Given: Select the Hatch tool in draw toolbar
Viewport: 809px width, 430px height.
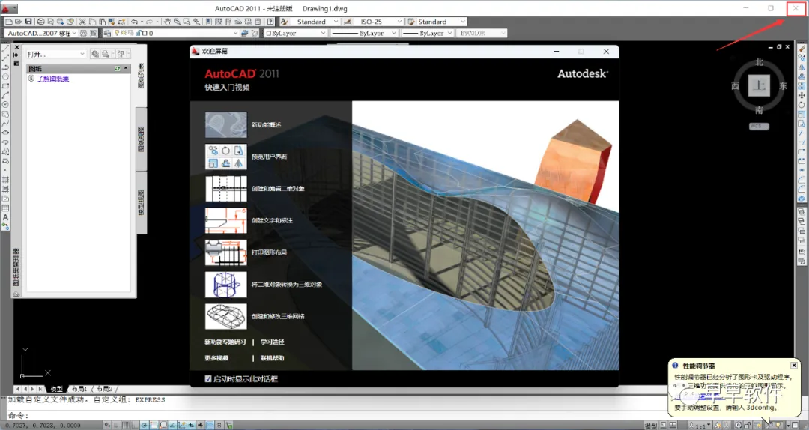Looking at the screenshot, I should click(5, 180).
